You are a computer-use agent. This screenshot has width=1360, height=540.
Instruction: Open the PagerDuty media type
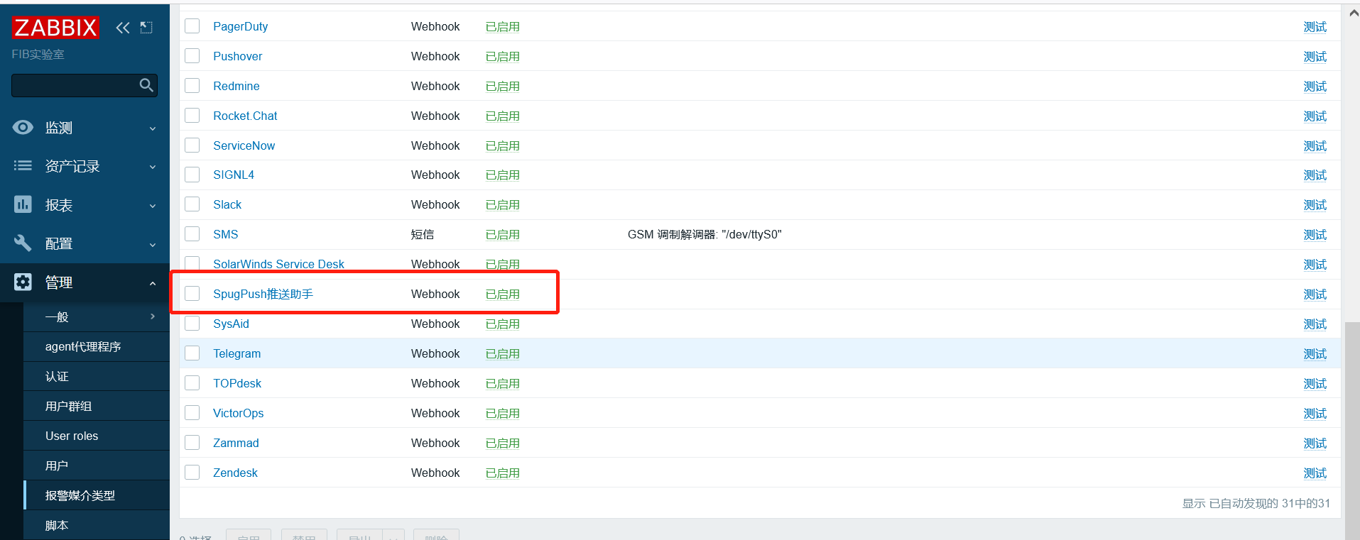[240, 26]
